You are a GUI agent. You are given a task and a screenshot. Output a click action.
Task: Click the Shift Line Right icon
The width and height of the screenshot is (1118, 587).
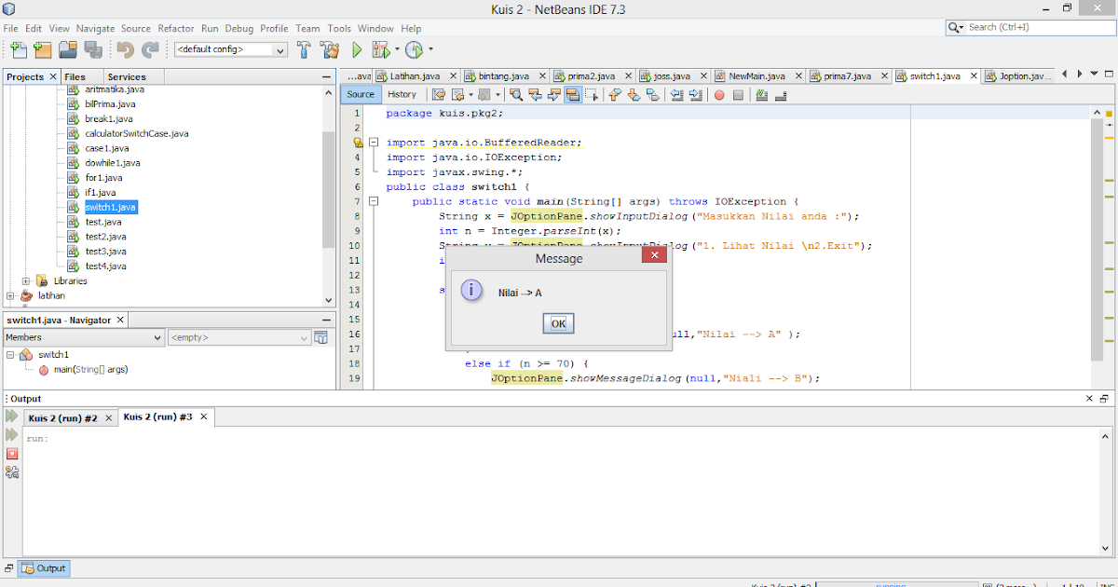pos(695,94)
